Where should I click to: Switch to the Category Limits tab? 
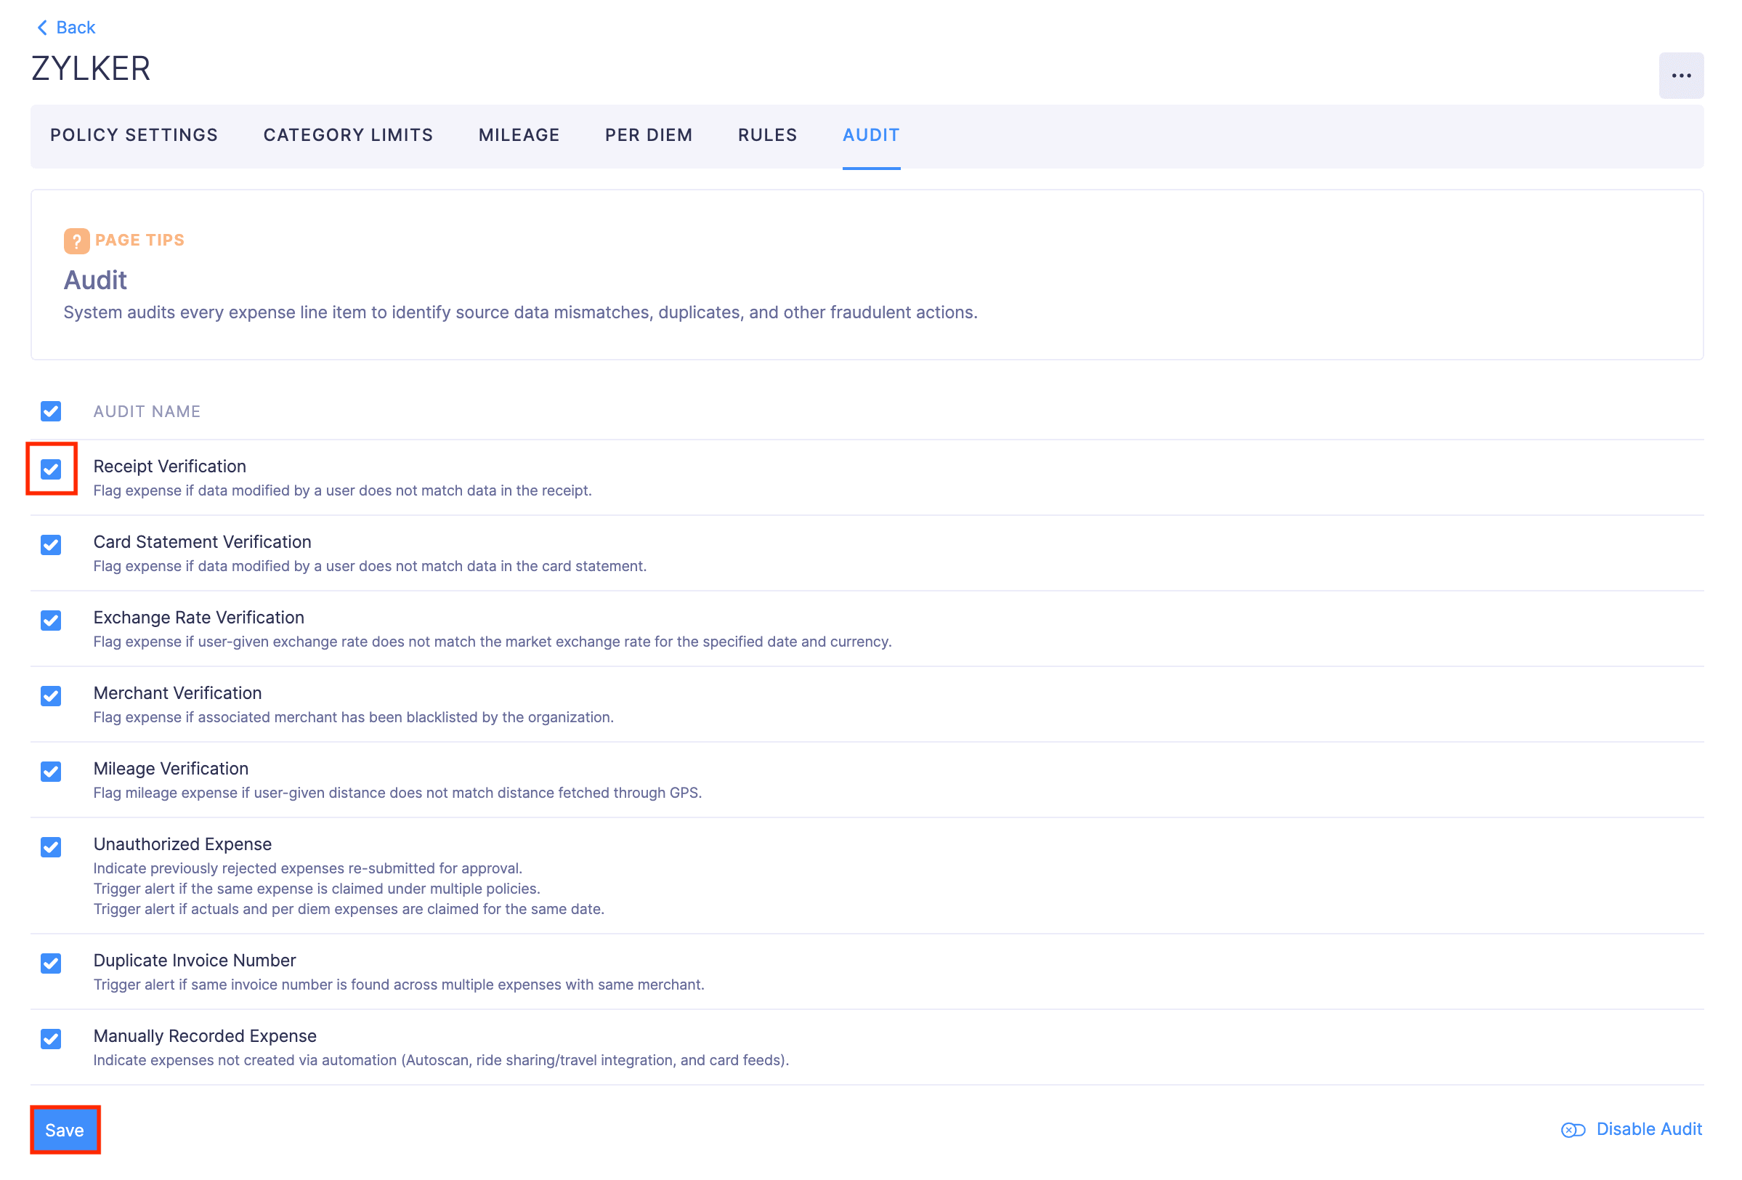tap(348, 135)
